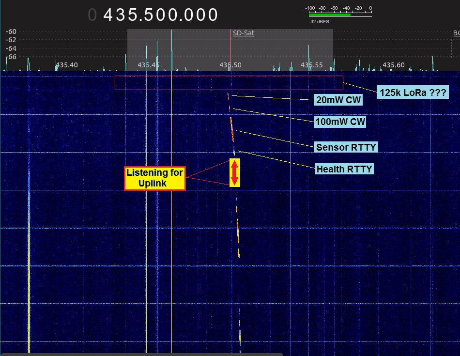Screen dimensions: 460x356
Task: Click the leading dim zero digit of frequency
Action: [x=92, y=15]
